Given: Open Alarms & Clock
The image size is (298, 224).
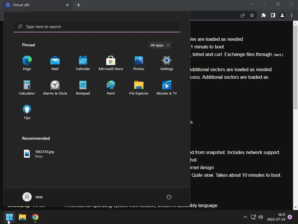Looking at the screenshot, I should click(x=55, y=87).
